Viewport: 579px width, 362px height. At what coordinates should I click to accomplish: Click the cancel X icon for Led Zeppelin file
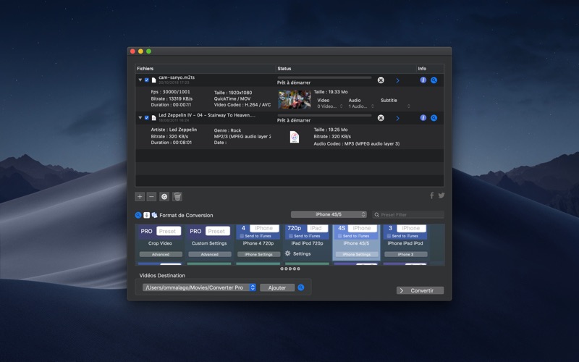coord(381,118)
